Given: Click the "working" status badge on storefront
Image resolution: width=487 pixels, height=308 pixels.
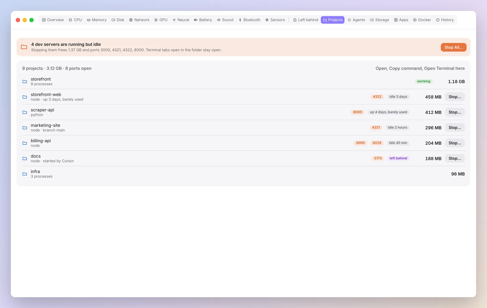Looking at the screenshot, I should coord(424,81).
